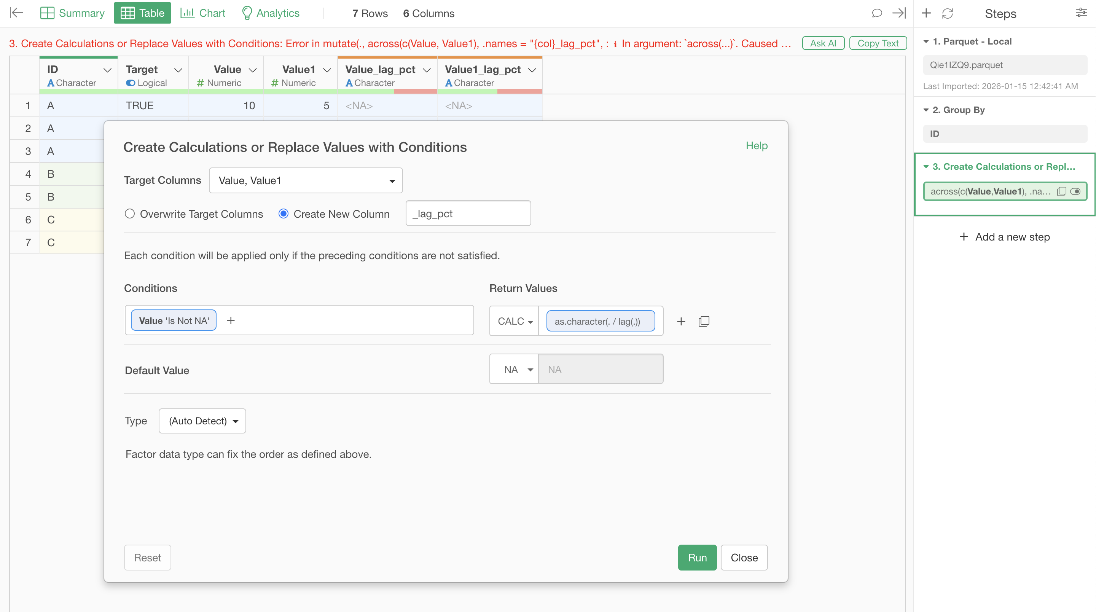Copy the step 3 command icon
Viewport: 1096px width, 612px height.
click(x=1061, y=191)
